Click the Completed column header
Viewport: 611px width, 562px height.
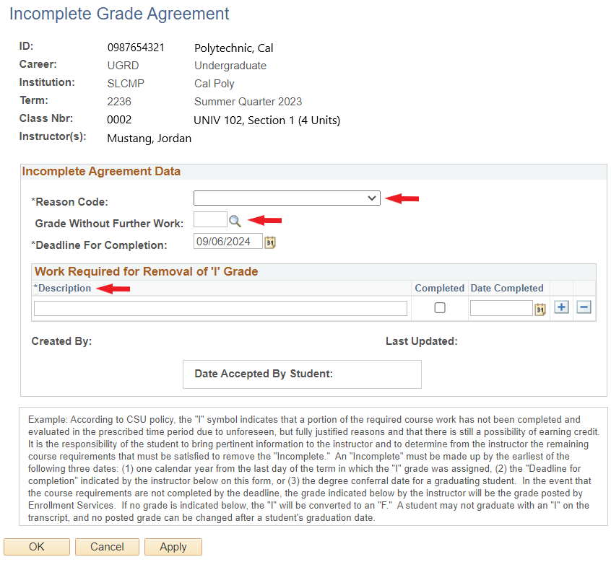(x=439, y=289)
